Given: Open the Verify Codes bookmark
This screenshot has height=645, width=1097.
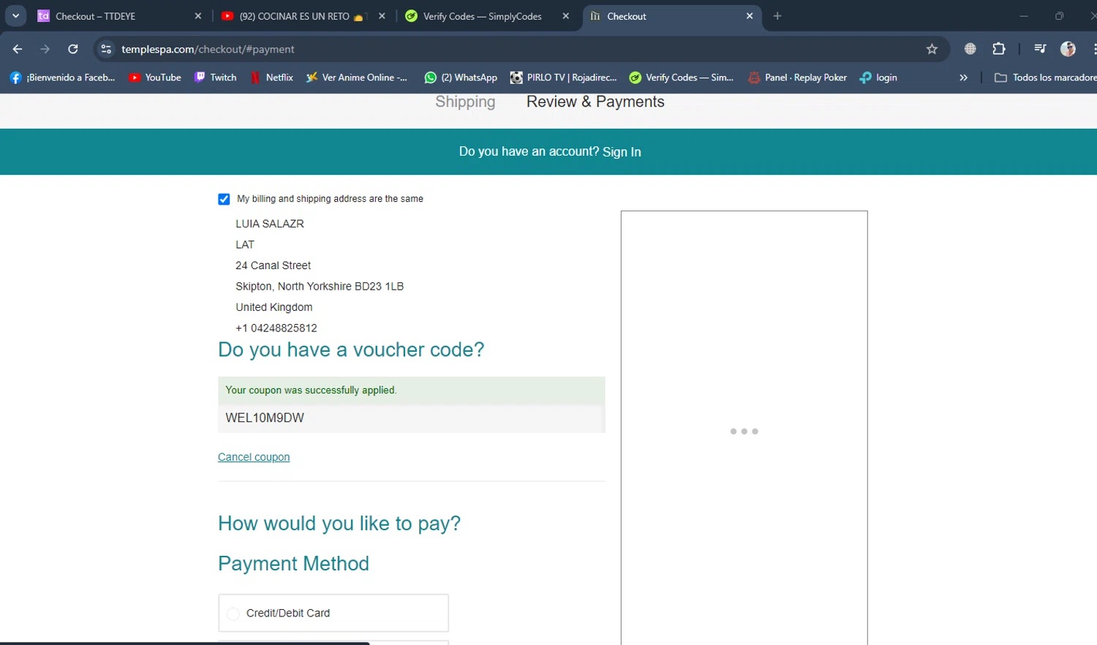Looking at the screenshot, I should pos(682,78).
